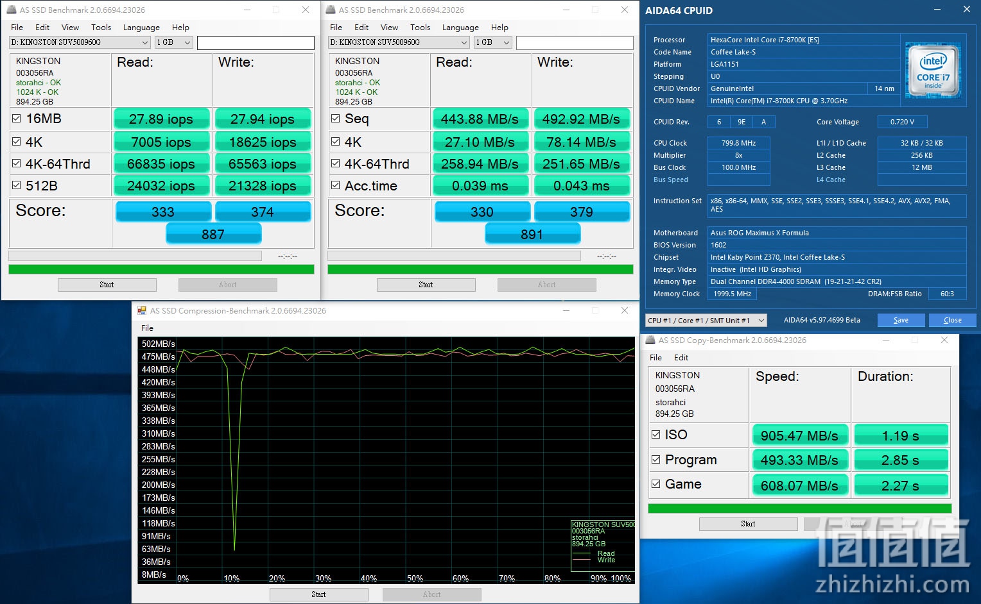981x604 pixels.
Task: Open View menu in the left iops window
Action: tap(70, 27)
